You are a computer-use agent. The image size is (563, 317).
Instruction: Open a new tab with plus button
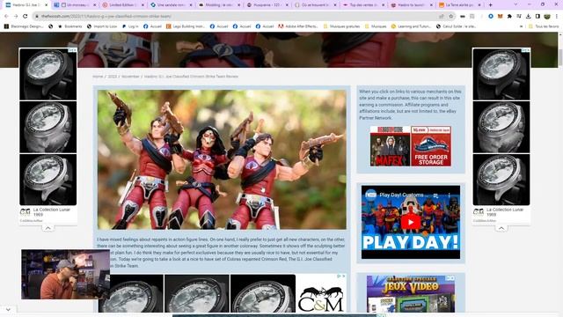[491, 5]
